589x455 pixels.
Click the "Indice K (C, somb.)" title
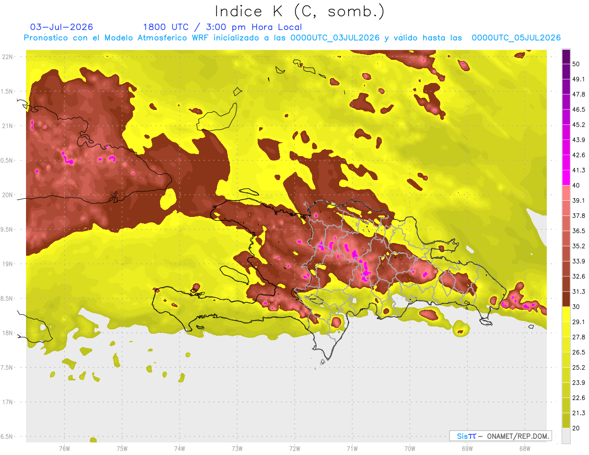[299, 11]
